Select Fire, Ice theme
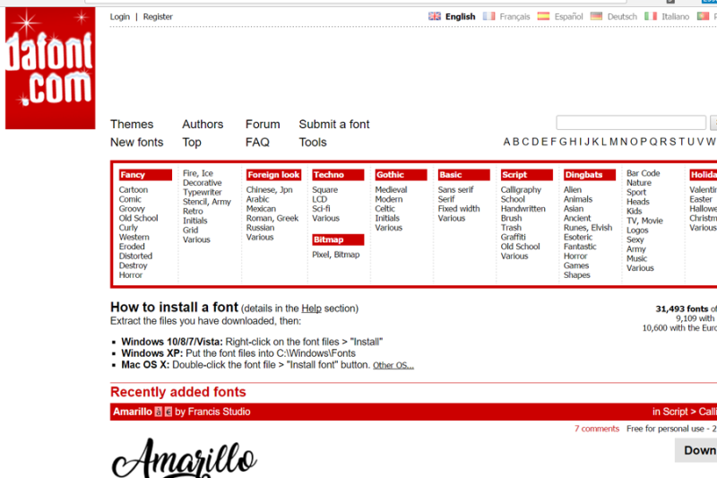Viewport: 717px width, 478px height. [x=198, y=173]
